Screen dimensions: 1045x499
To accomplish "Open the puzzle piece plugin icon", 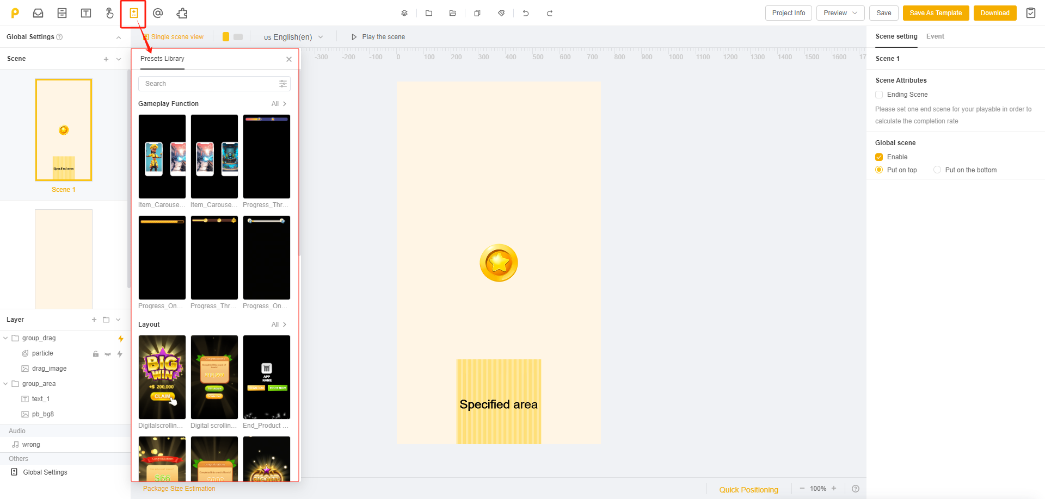I will click(182, 13).
